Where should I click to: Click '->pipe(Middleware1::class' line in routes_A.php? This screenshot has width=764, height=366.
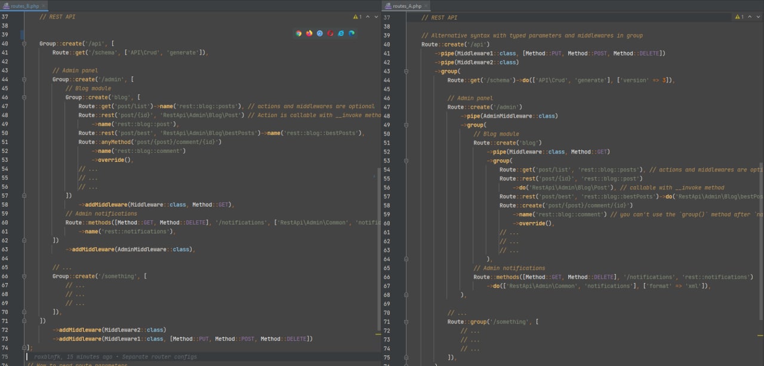[x=550, y=53]
